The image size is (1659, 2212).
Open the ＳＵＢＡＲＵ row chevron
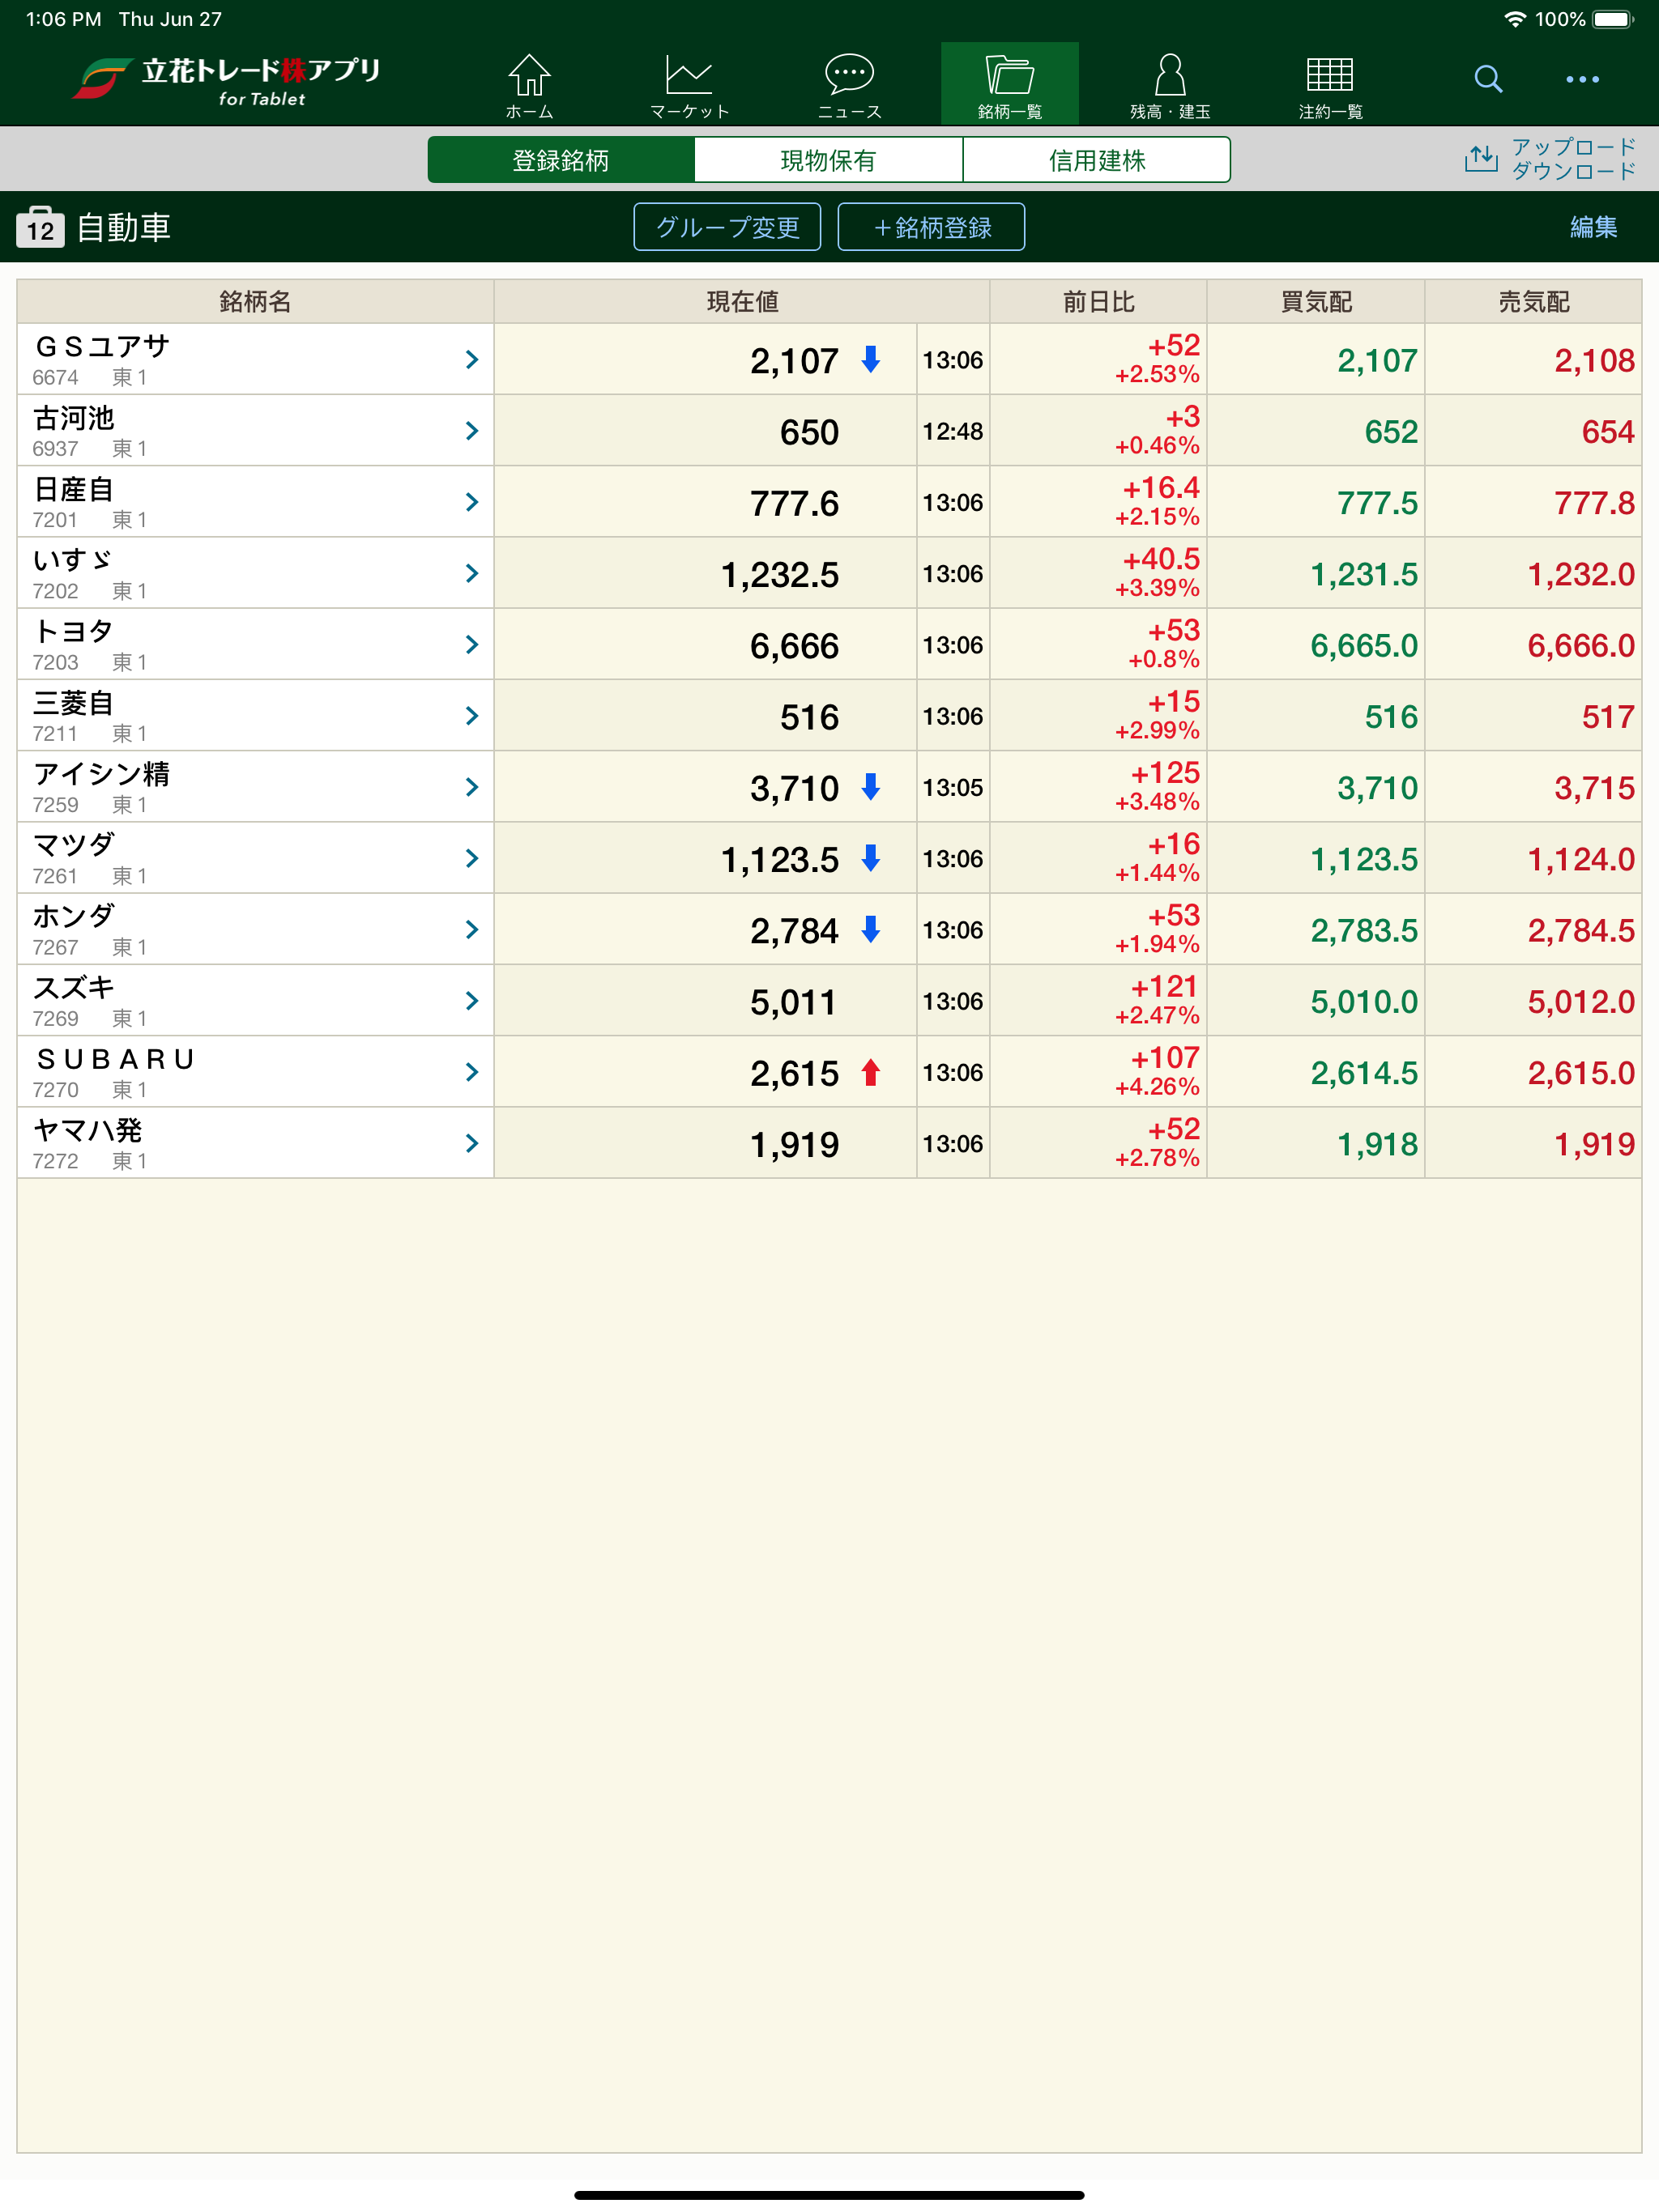coord(472,1072)
